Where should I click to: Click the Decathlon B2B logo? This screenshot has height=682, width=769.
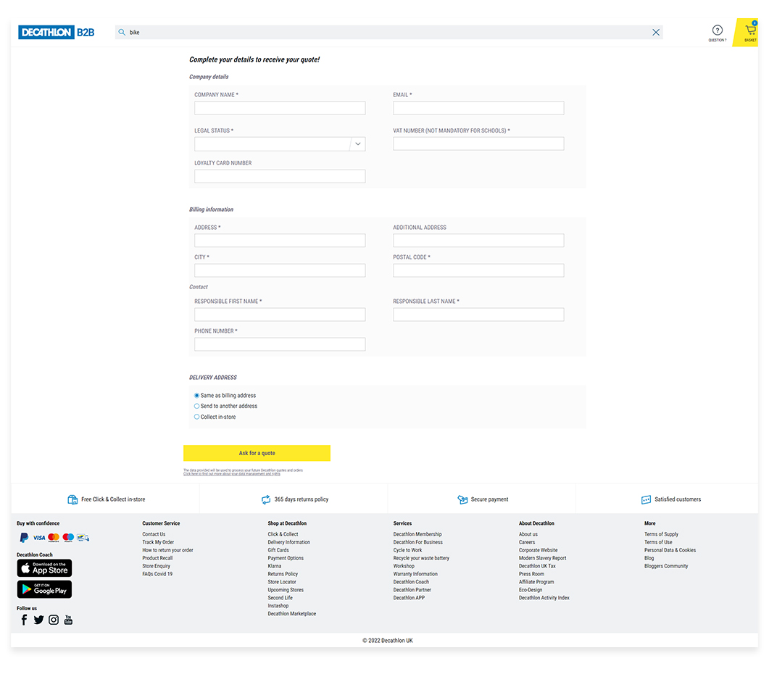click(57, 33)
